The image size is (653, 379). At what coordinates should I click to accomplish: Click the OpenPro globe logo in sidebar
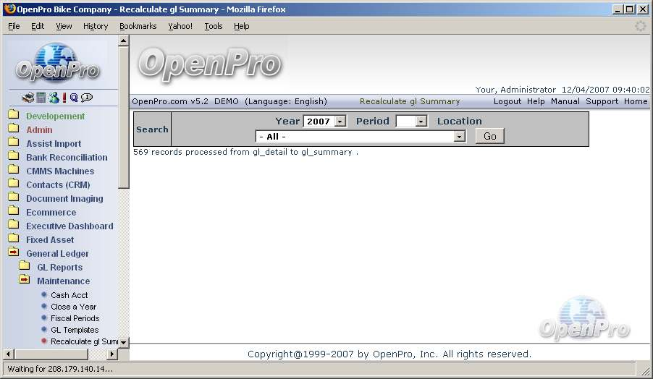click(57, 64)
